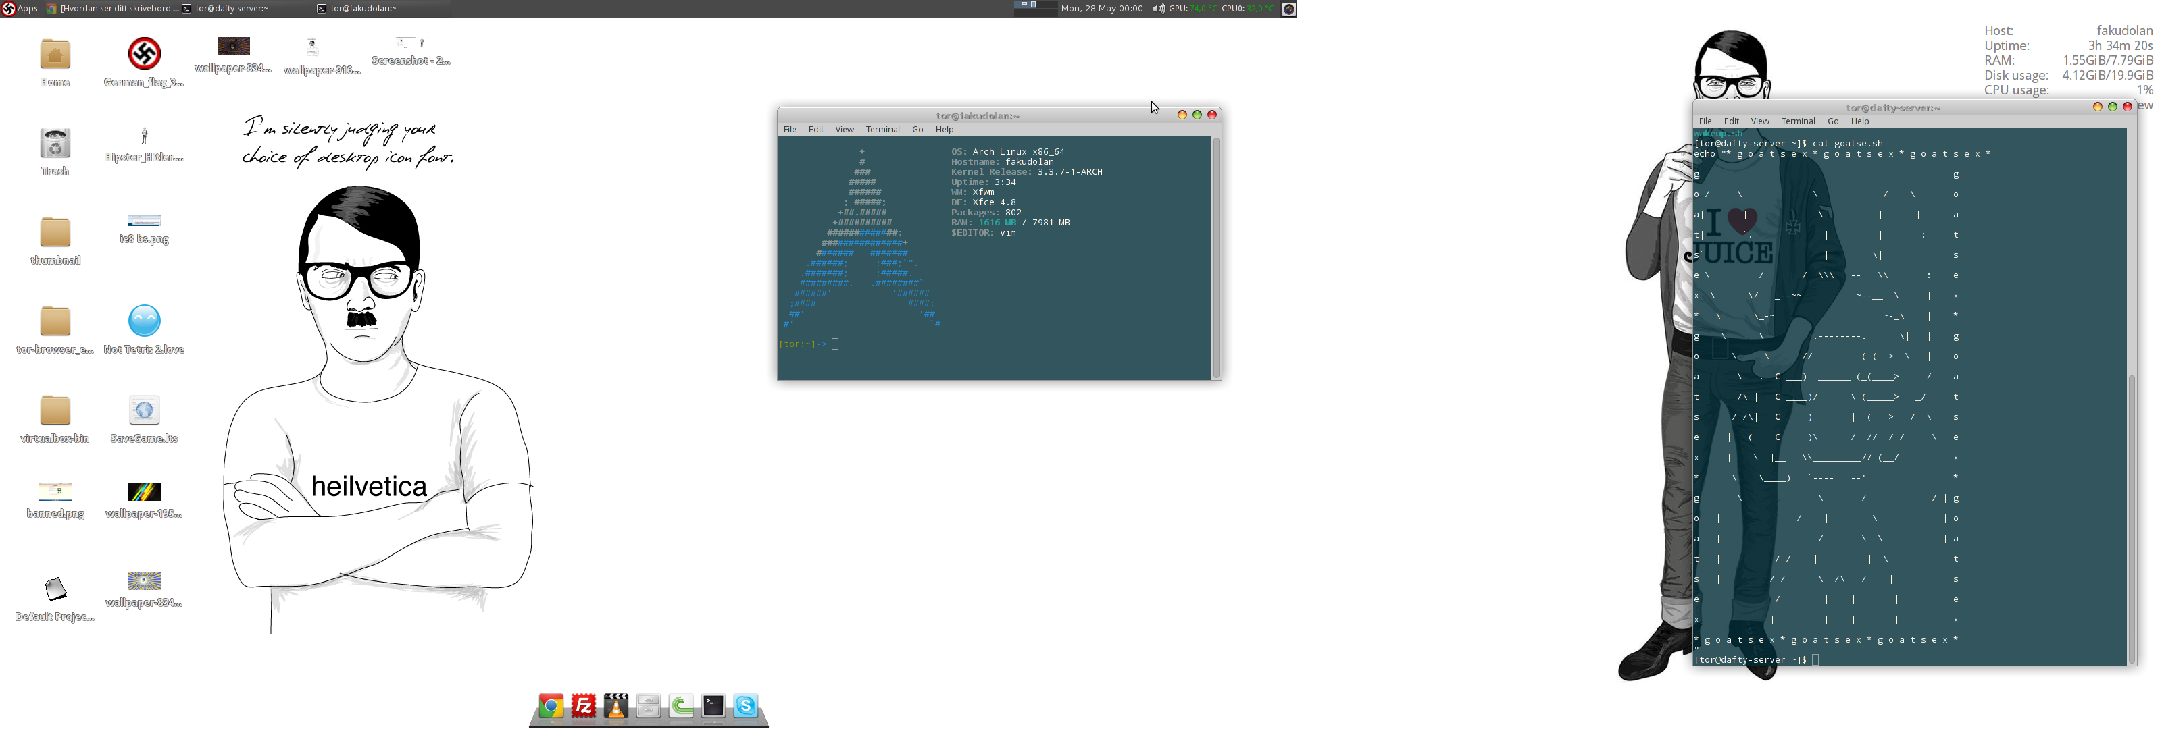Start VLC media player from the dock
This screenshot has height=729, width=2162.
click(616, 706)
